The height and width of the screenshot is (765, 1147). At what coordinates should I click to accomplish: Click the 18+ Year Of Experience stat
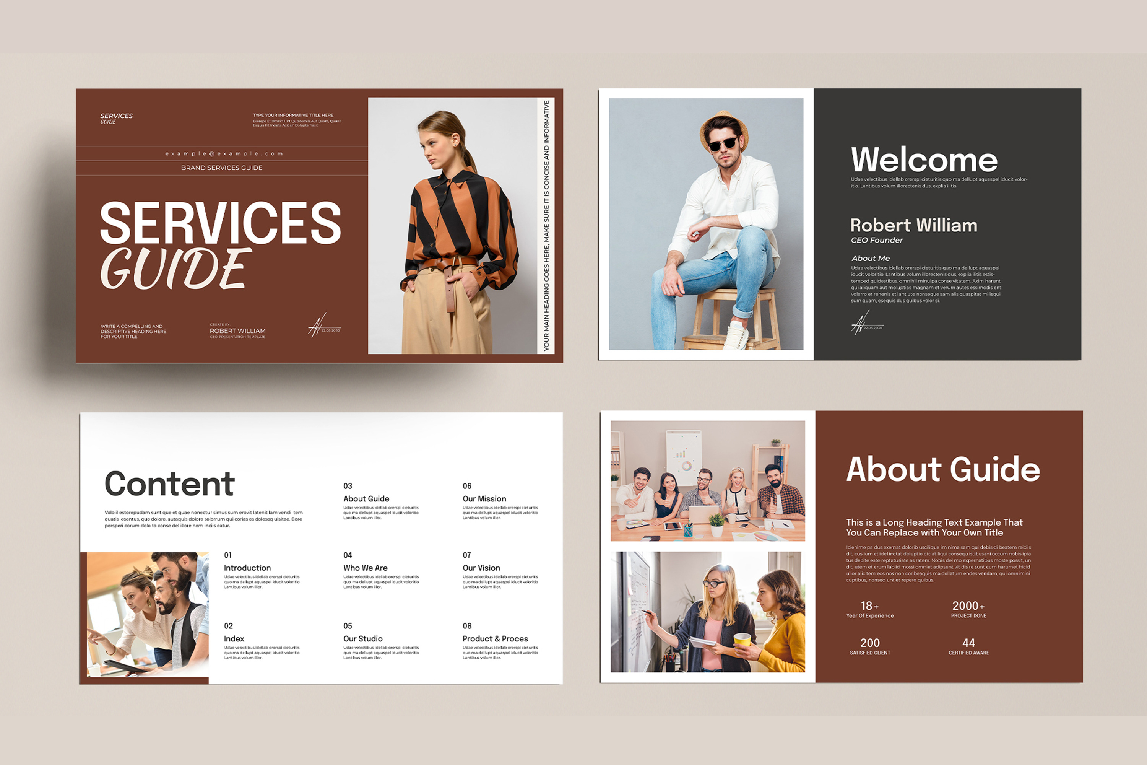pos(870,609)
